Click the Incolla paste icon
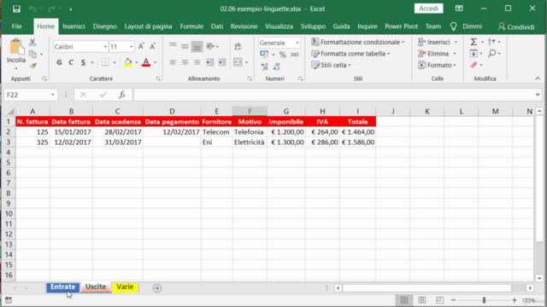The height and width of the screenshot is (307, 547). [x=16, y=48]
